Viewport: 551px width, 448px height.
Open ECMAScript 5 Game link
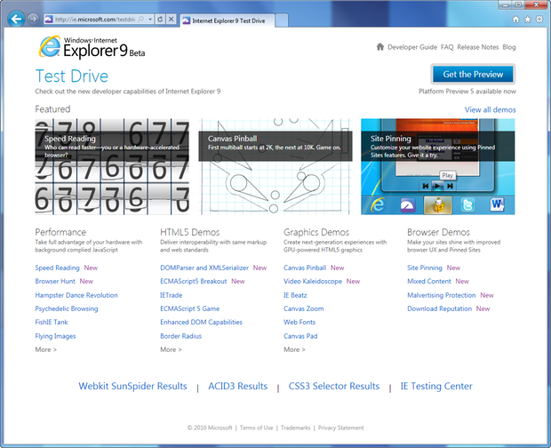click(190, 308)
